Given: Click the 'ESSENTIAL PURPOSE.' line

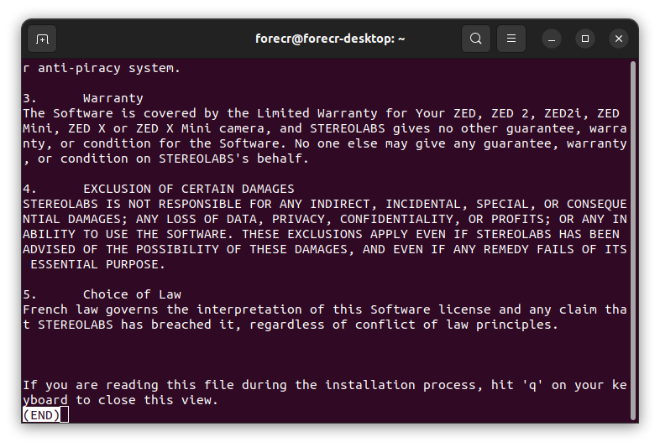Looking at the screenshot, I should click(x=97, y=264).
